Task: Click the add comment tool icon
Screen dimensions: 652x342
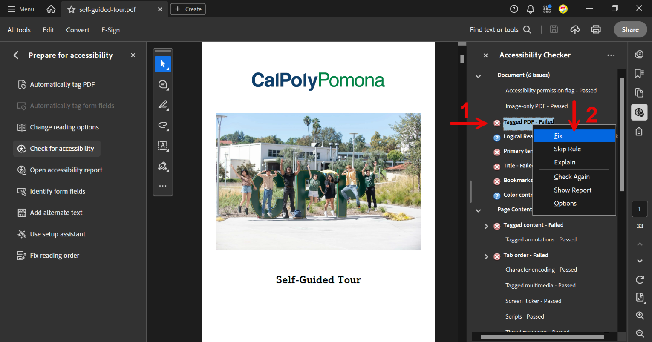Action: point(163,84)
